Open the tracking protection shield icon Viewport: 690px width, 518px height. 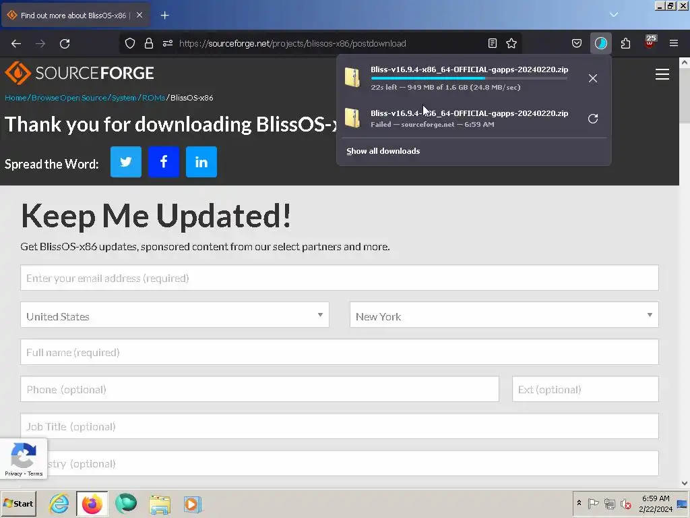click(130, 43)
